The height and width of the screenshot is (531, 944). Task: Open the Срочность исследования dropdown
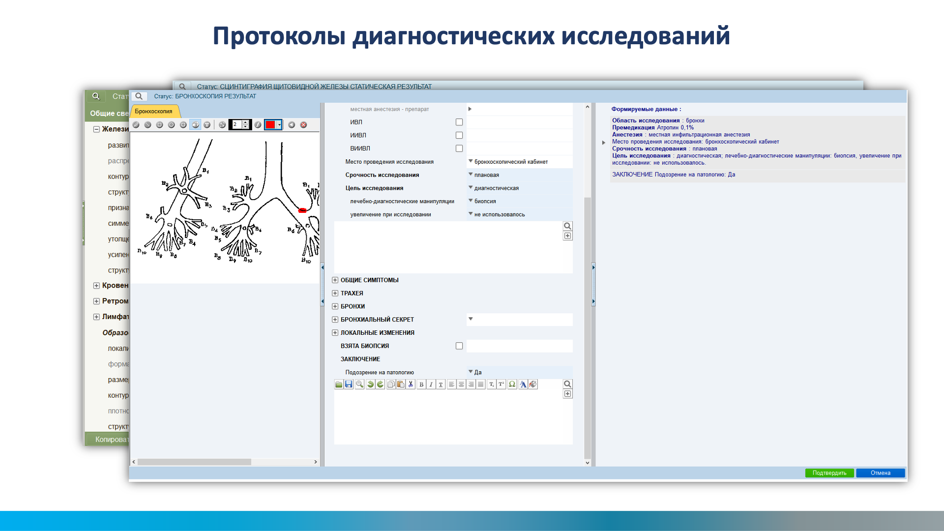[520, 175]
